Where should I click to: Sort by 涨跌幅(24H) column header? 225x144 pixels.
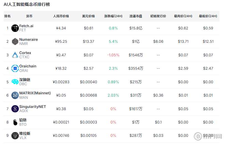point(113,16)
